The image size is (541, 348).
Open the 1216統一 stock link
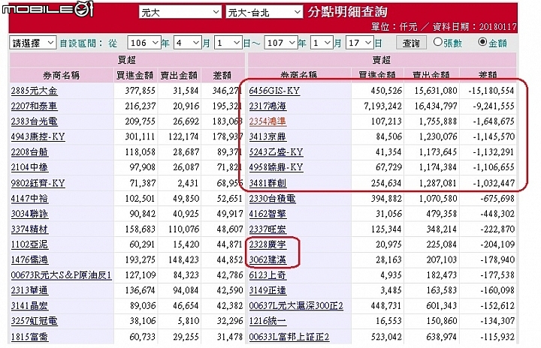267,321
